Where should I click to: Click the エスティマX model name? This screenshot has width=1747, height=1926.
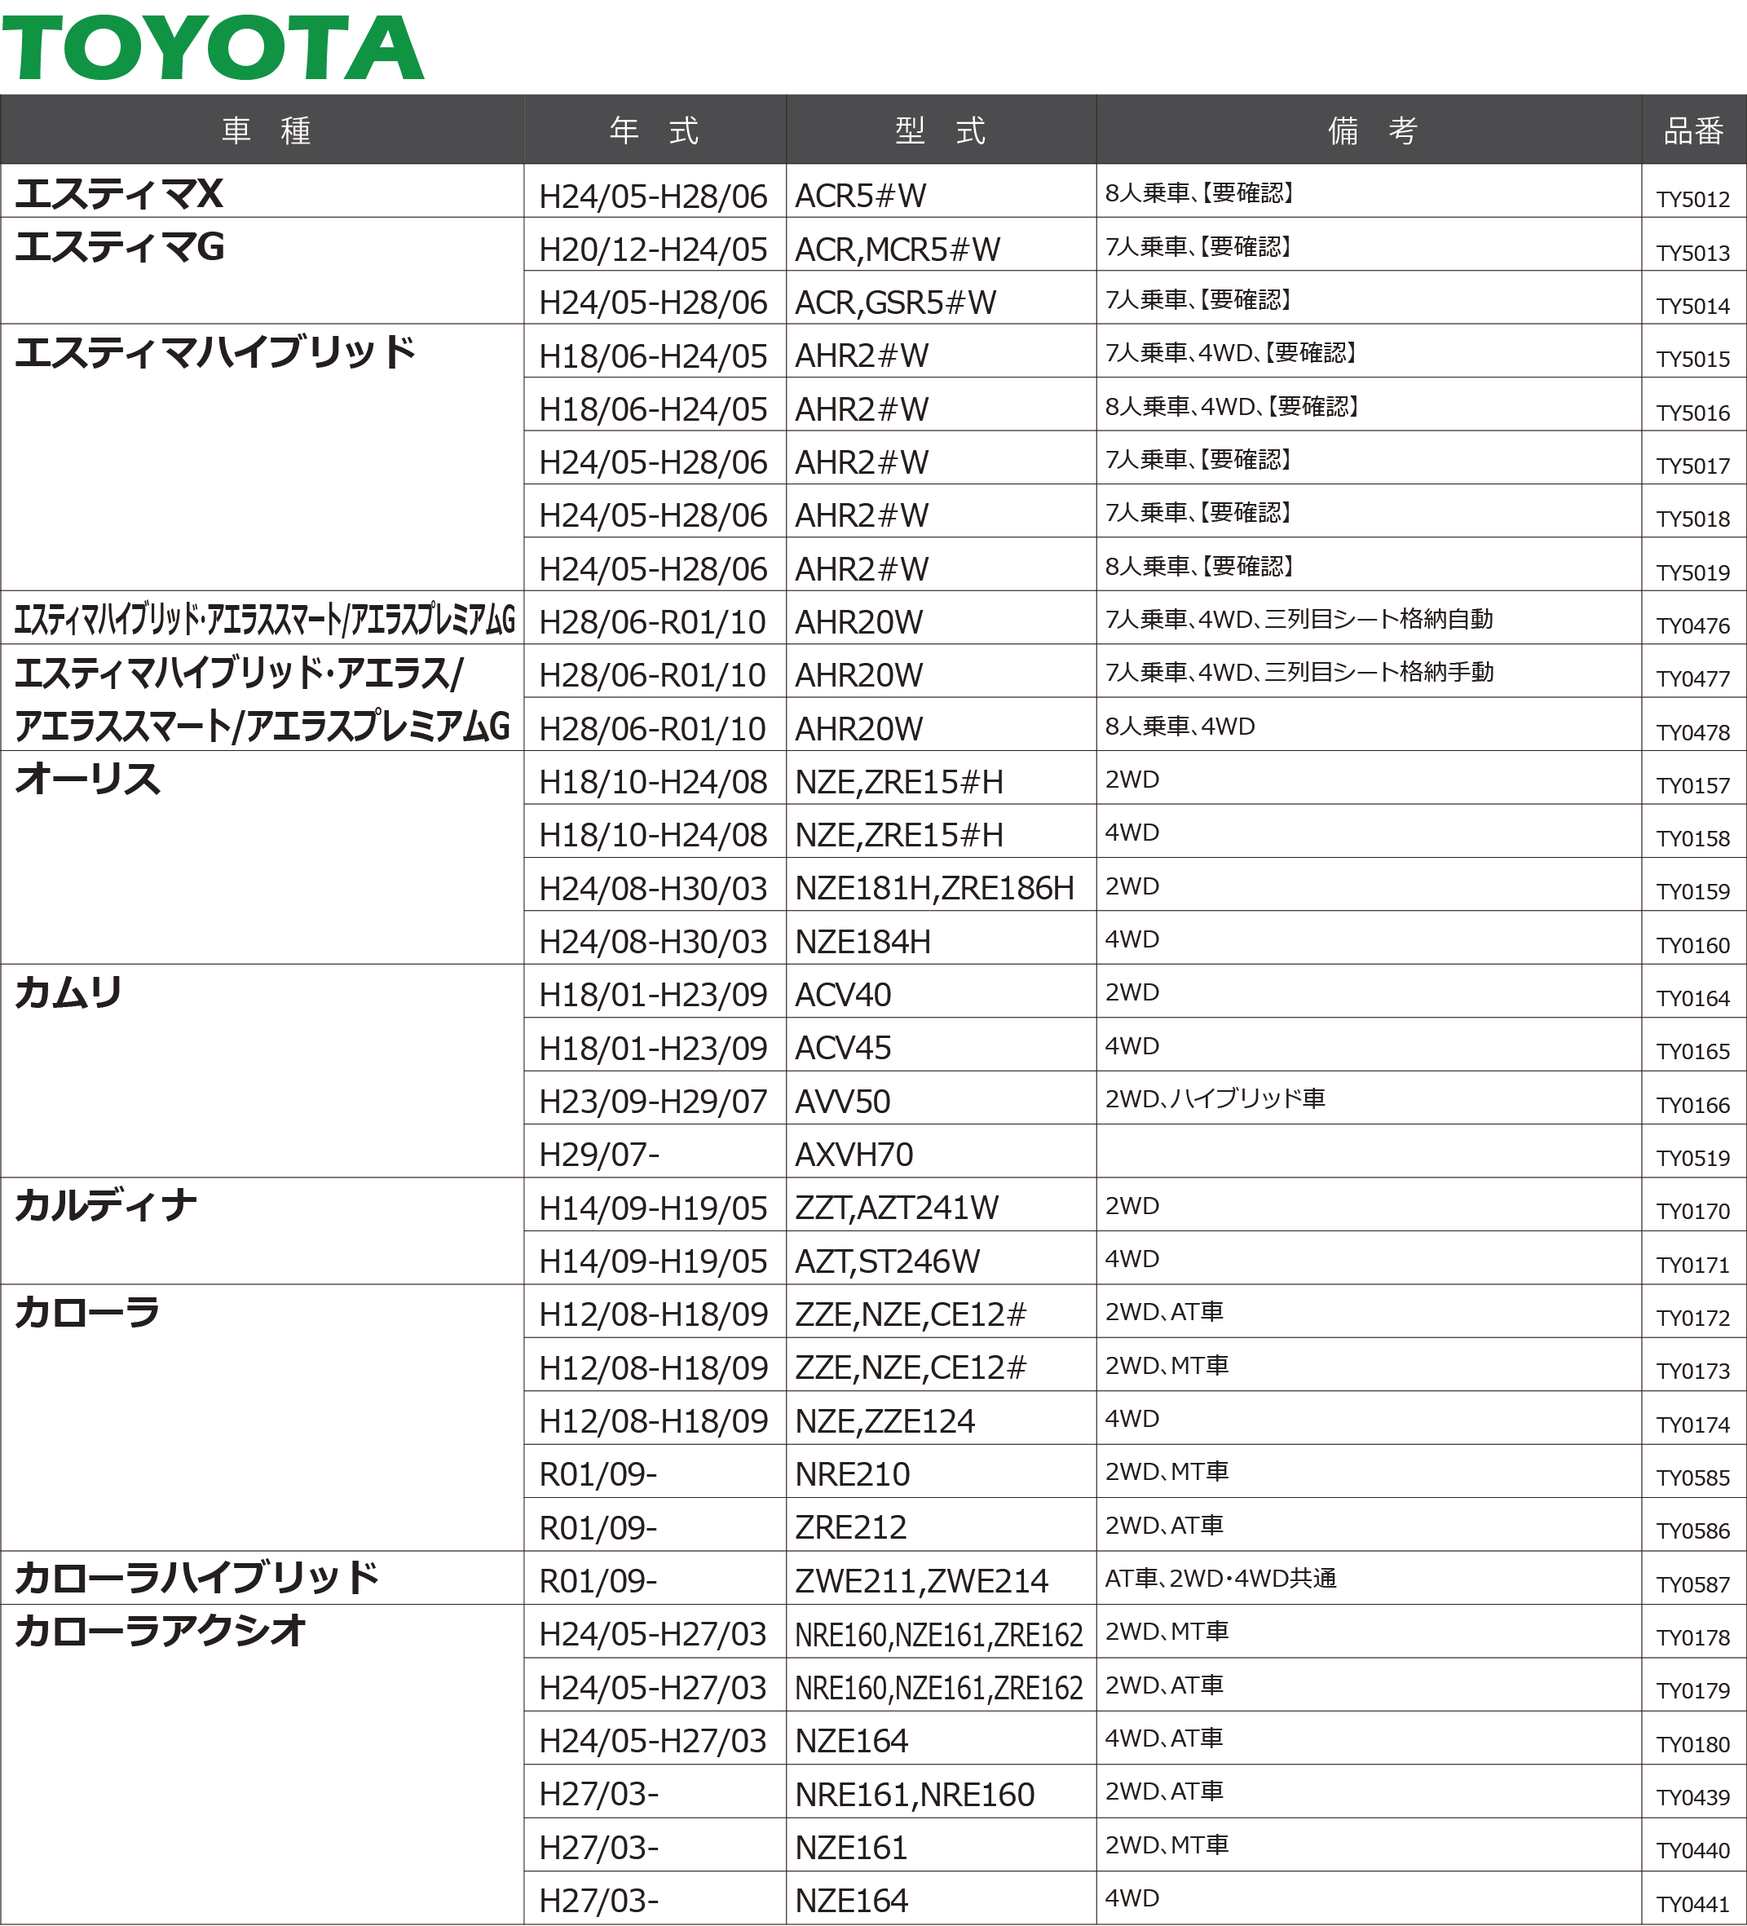pyautogui.click(x=118, y=194)
